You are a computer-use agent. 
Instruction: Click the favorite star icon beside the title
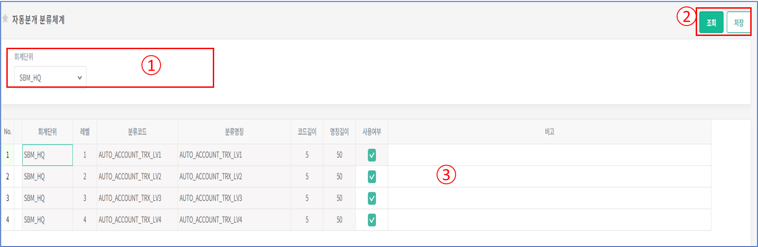click(5, 19)
